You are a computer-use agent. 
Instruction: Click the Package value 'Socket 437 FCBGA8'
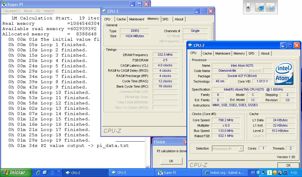coord(242,76)
